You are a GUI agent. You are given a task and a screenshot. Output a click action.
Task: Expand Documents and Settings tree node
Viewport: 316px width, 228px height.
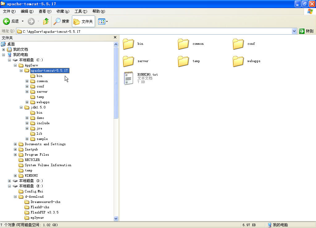(15, 144)
